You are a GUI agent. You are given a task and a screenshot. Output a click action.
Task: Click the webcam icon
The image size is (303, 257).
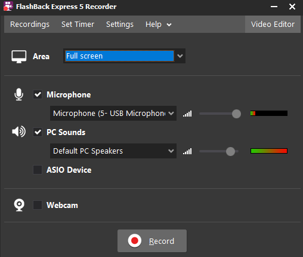[x=19, y=205]
